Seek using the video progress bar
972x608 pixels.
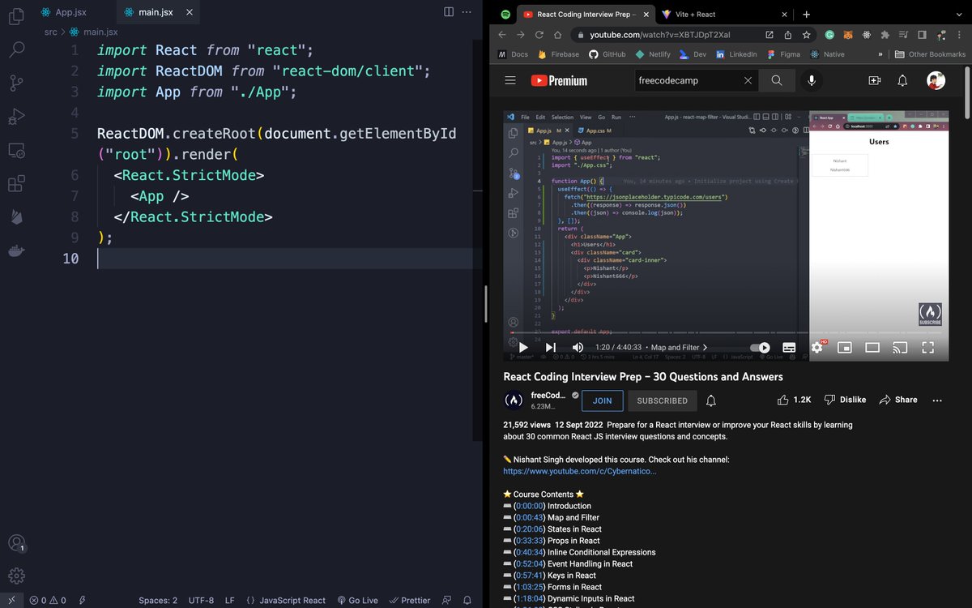point(726,332)
